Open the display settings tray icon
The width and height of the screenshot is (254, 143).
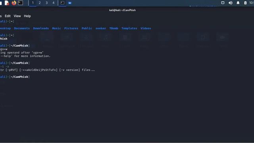tap(223, 3)
